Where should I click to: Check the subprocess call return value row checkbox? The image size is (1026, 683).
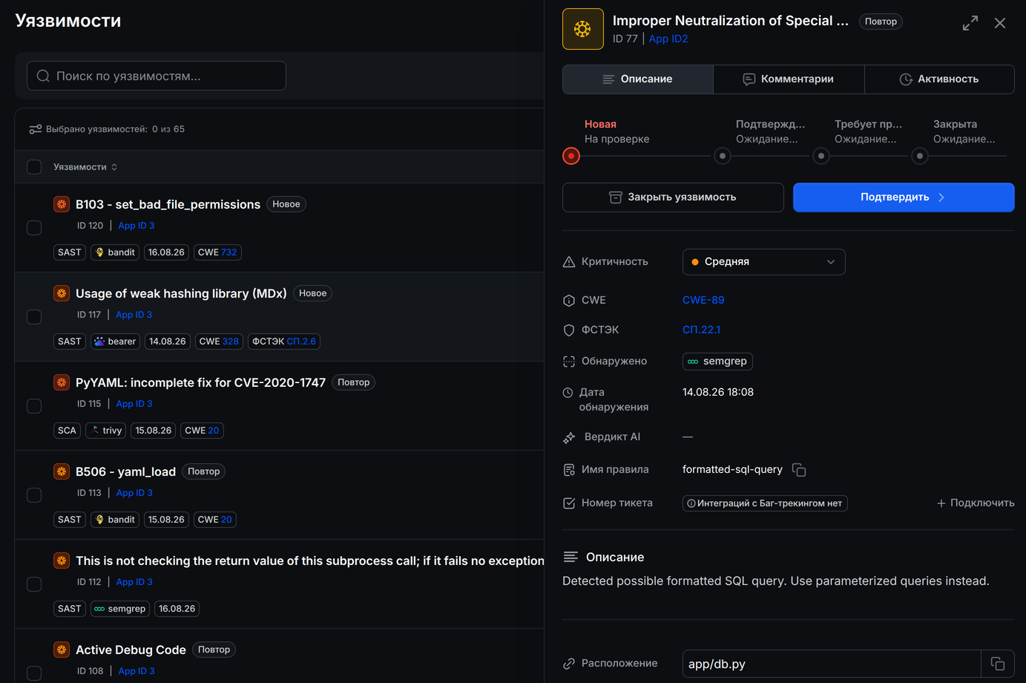tap(34, 584)
